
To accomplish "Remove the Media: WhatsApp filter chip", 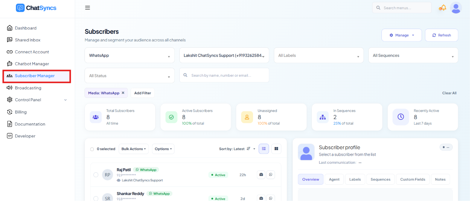I will click(x=123, y=93).
